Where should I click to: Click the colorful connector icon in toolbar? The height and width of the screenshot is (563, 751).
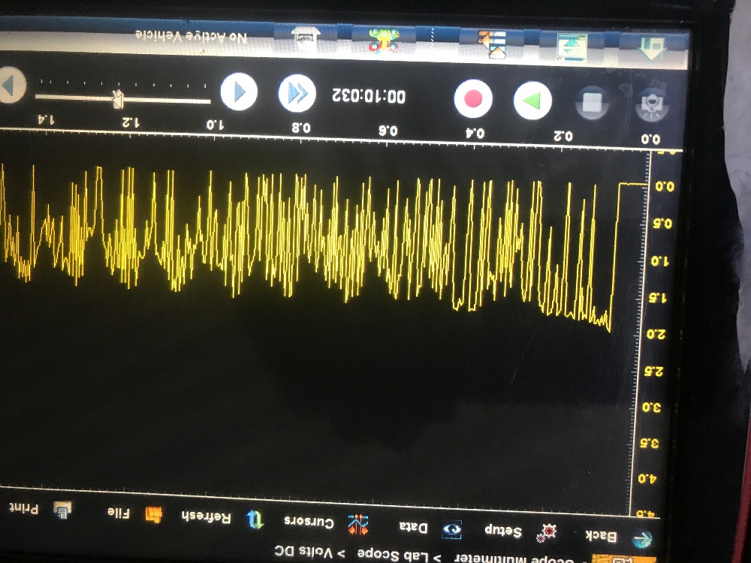[x=384, y=41]
